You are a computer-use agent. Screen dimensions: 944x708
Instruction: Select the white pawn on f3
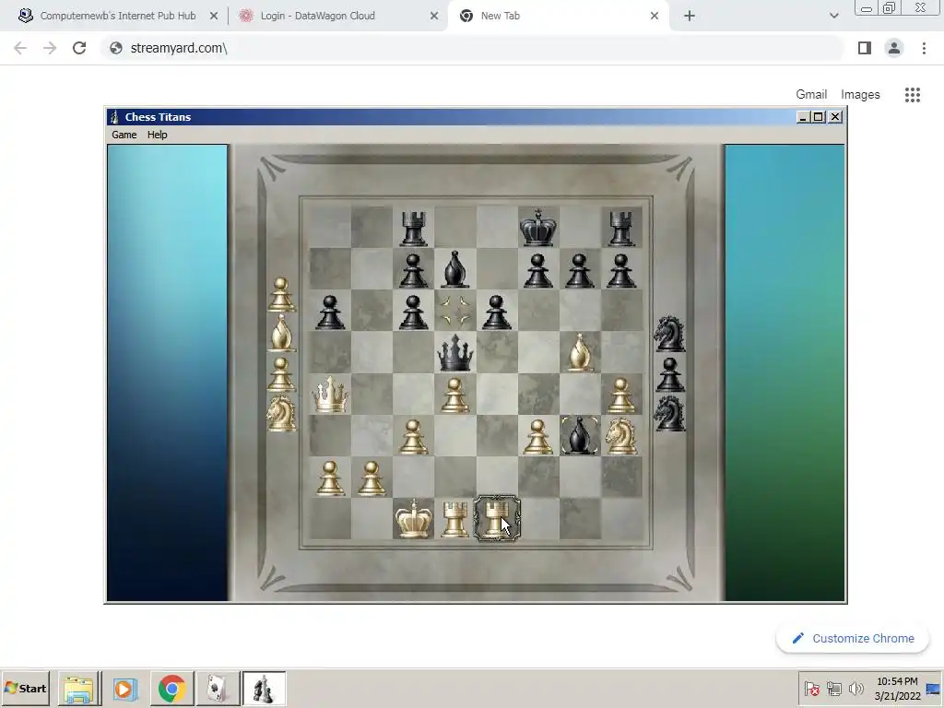tap(537, 436)
